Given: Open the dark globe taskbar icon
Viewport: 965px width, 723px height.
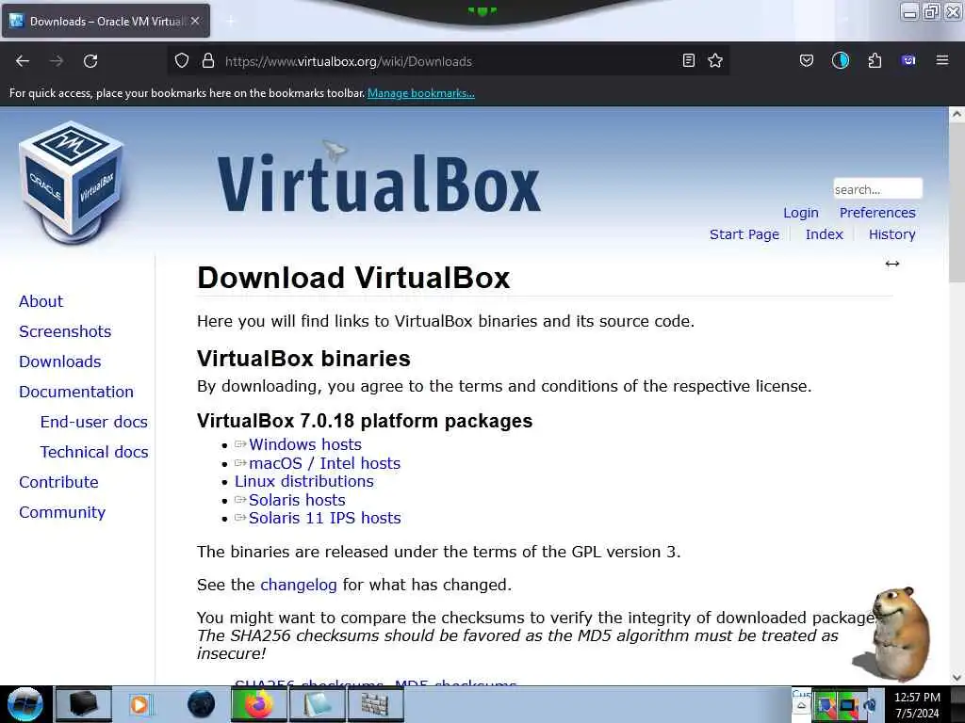Looking at the screenshot, I should click(x=201, y=704).
